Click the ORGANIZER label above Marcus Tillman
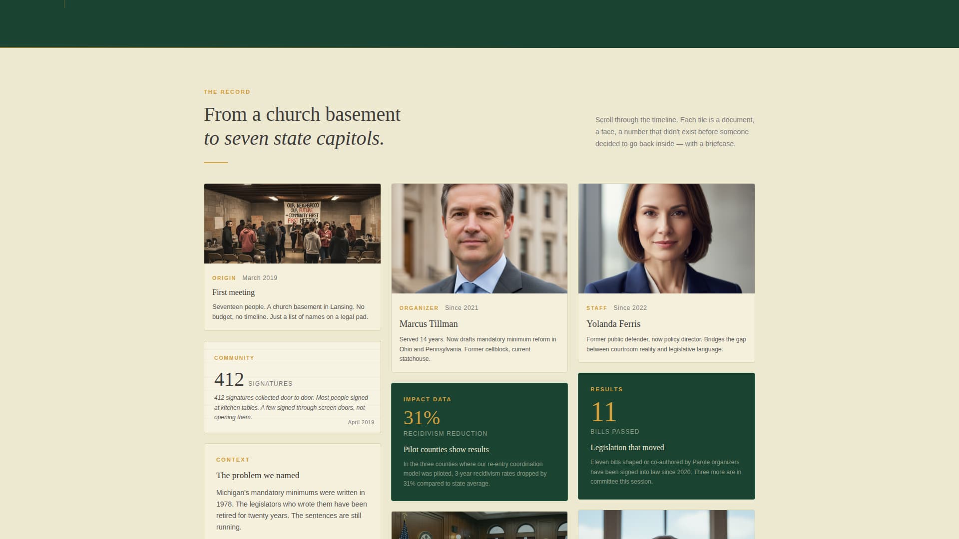This screenshot has height=539, width=959. (419, 308)
